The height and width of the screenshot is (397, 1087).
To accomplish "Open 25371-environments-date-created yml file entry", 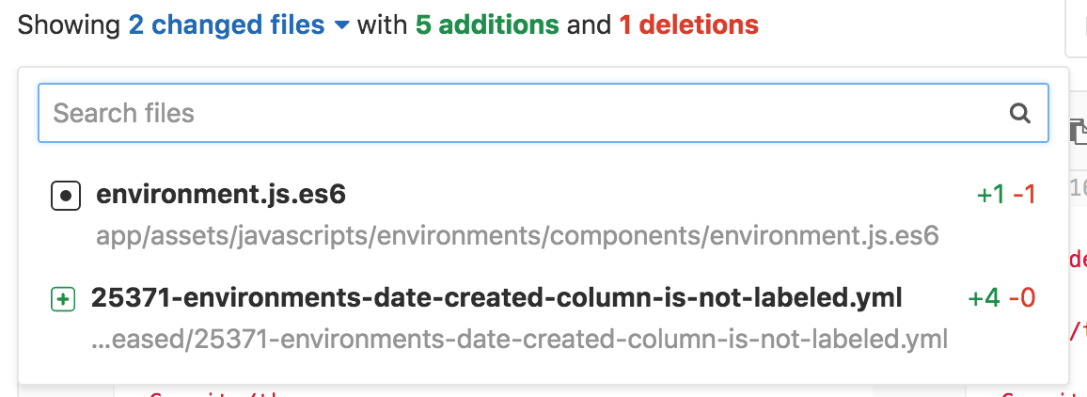I will [543, 319].
